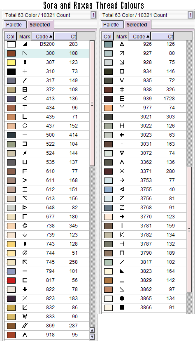Click the asterisk mark for code 3371
Viewport: 195px width, 341px height.
[122, 171]
